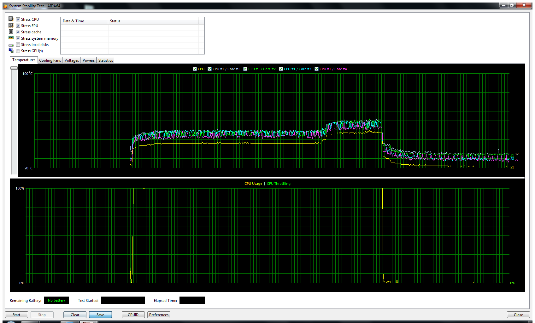This screenshot has height=323, width=535.
Task: Click the Elapsed Time field
Action: pos(192,300)
